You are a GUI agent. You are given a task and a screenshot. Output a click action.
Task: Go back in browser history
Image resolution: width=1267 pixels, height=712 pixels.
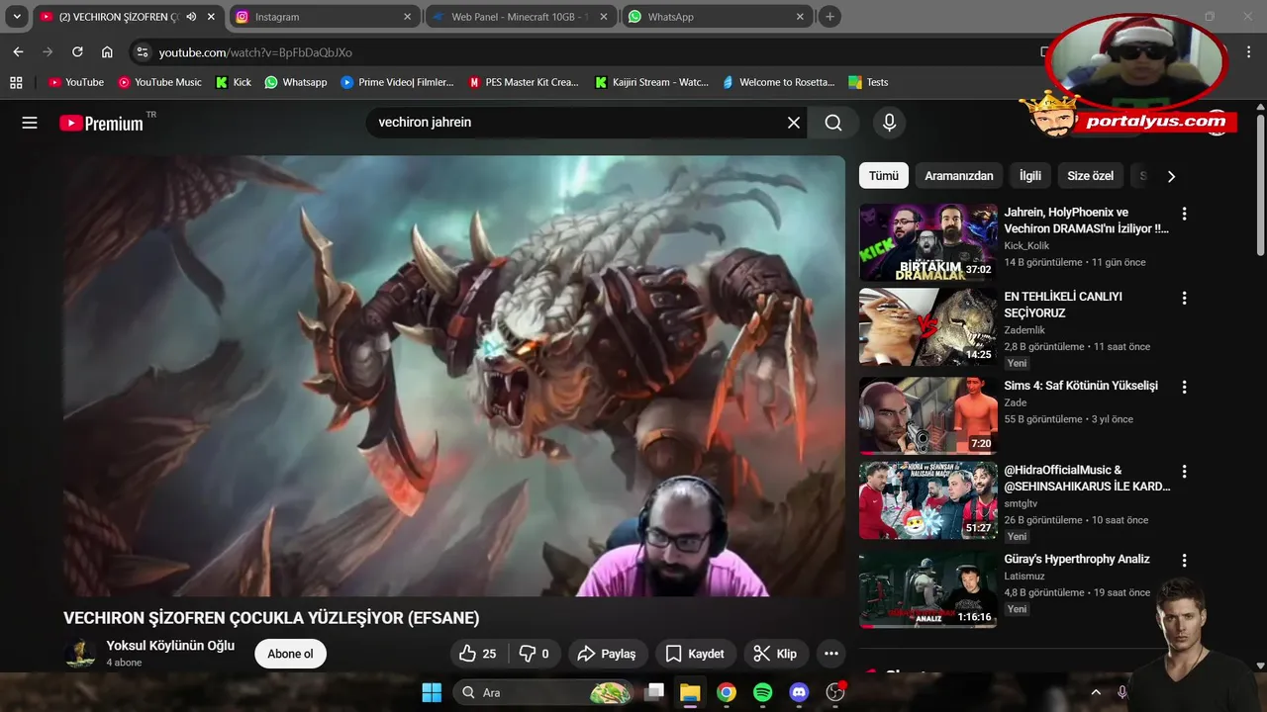coord(18,52)
